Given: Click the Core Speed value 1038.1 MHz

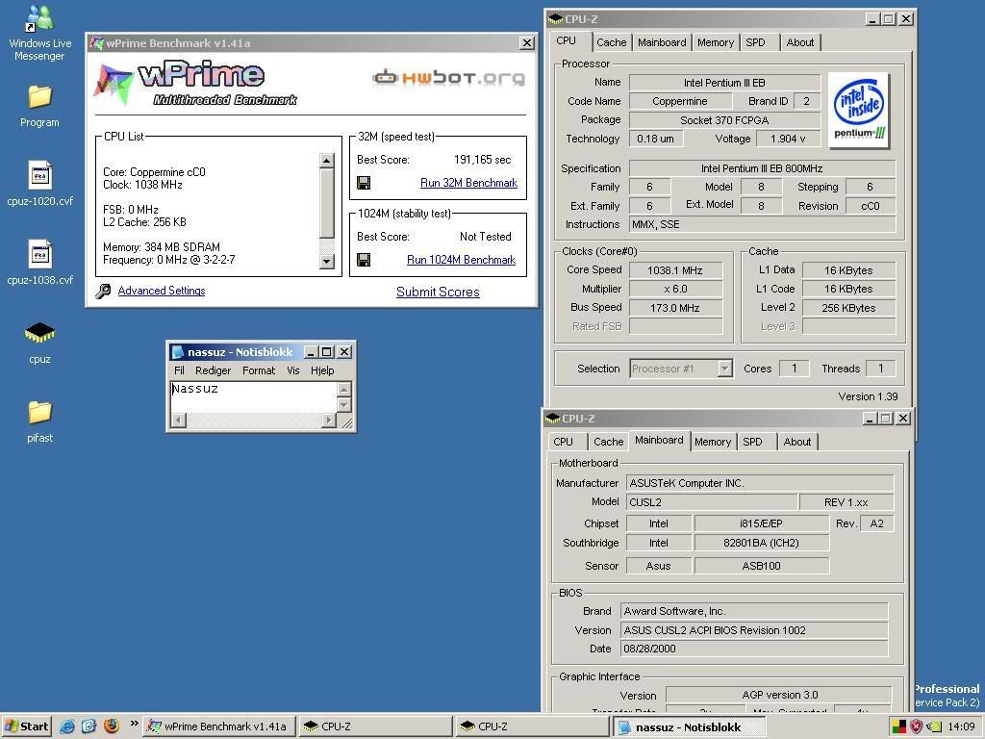Looking at the screenshot, I should coord(675,270).
